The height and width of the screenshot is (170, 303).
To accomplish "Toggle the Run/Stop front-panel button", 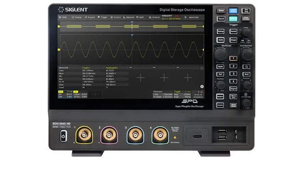I will click(246, 11).
